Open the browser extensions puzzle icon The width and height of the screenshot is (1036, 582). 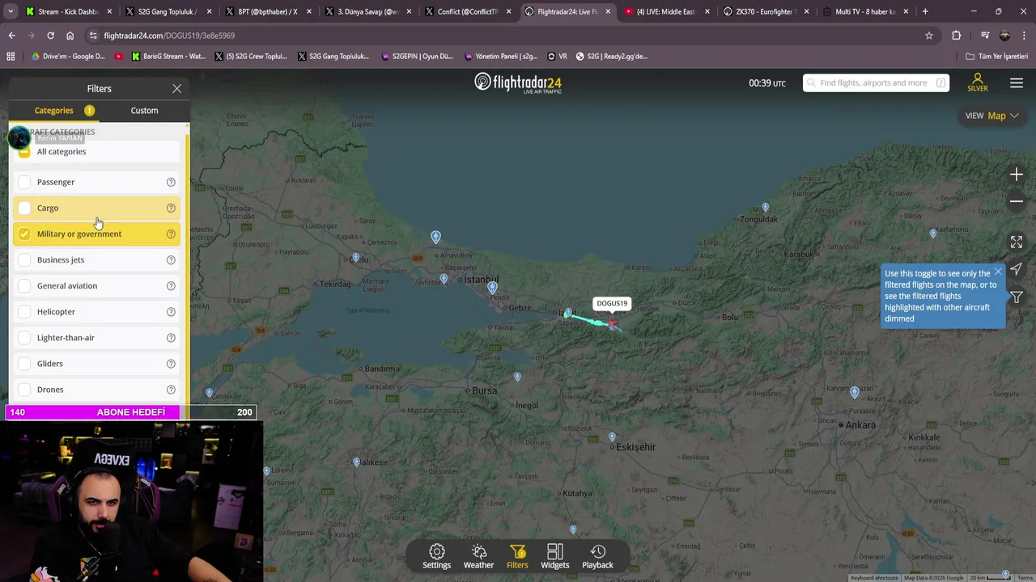957,36
